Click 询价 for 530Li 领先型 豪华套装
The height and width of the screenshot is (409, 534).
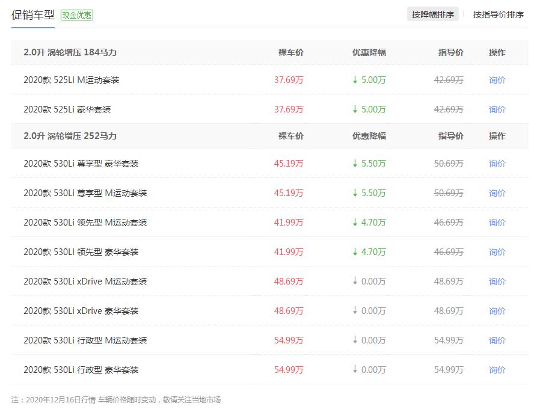[497, 252]
